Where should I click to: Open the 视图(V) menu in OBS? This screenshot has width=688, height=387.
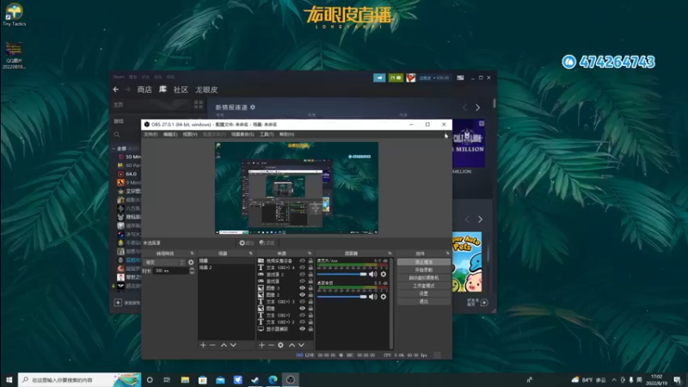coord(190,134)
